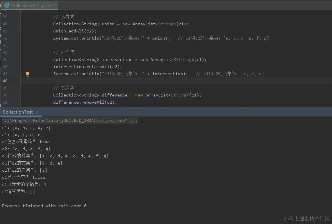Viewport: 332px width, 224px height.
Task: Click line number 45 in the gutter
Action: click(5, 59)
